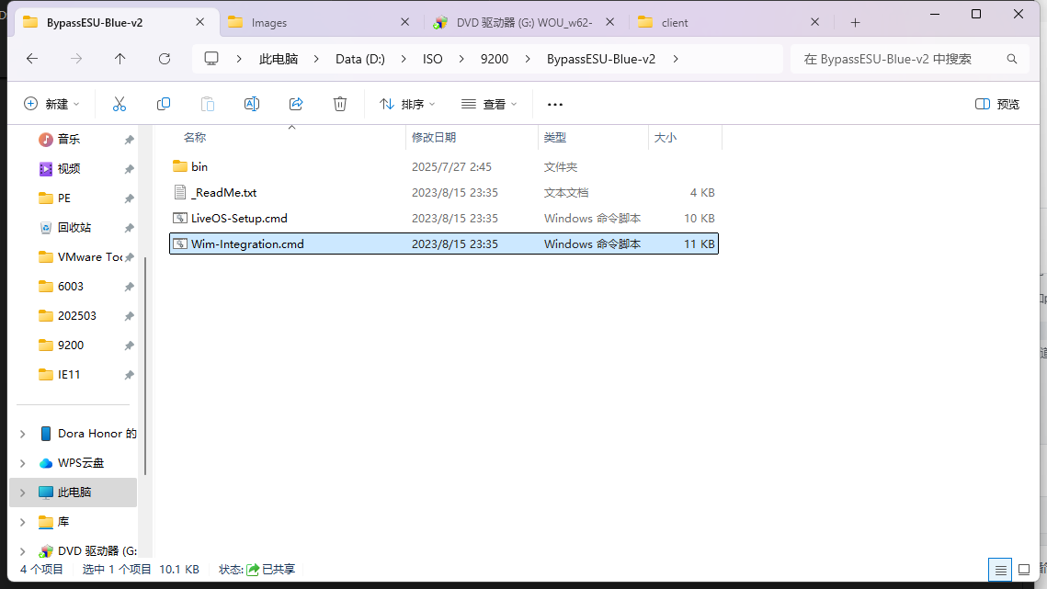This screenshot has width=1047, height=589.
Task: Click the Share icon in toolbar
Action: pos(296,104)
